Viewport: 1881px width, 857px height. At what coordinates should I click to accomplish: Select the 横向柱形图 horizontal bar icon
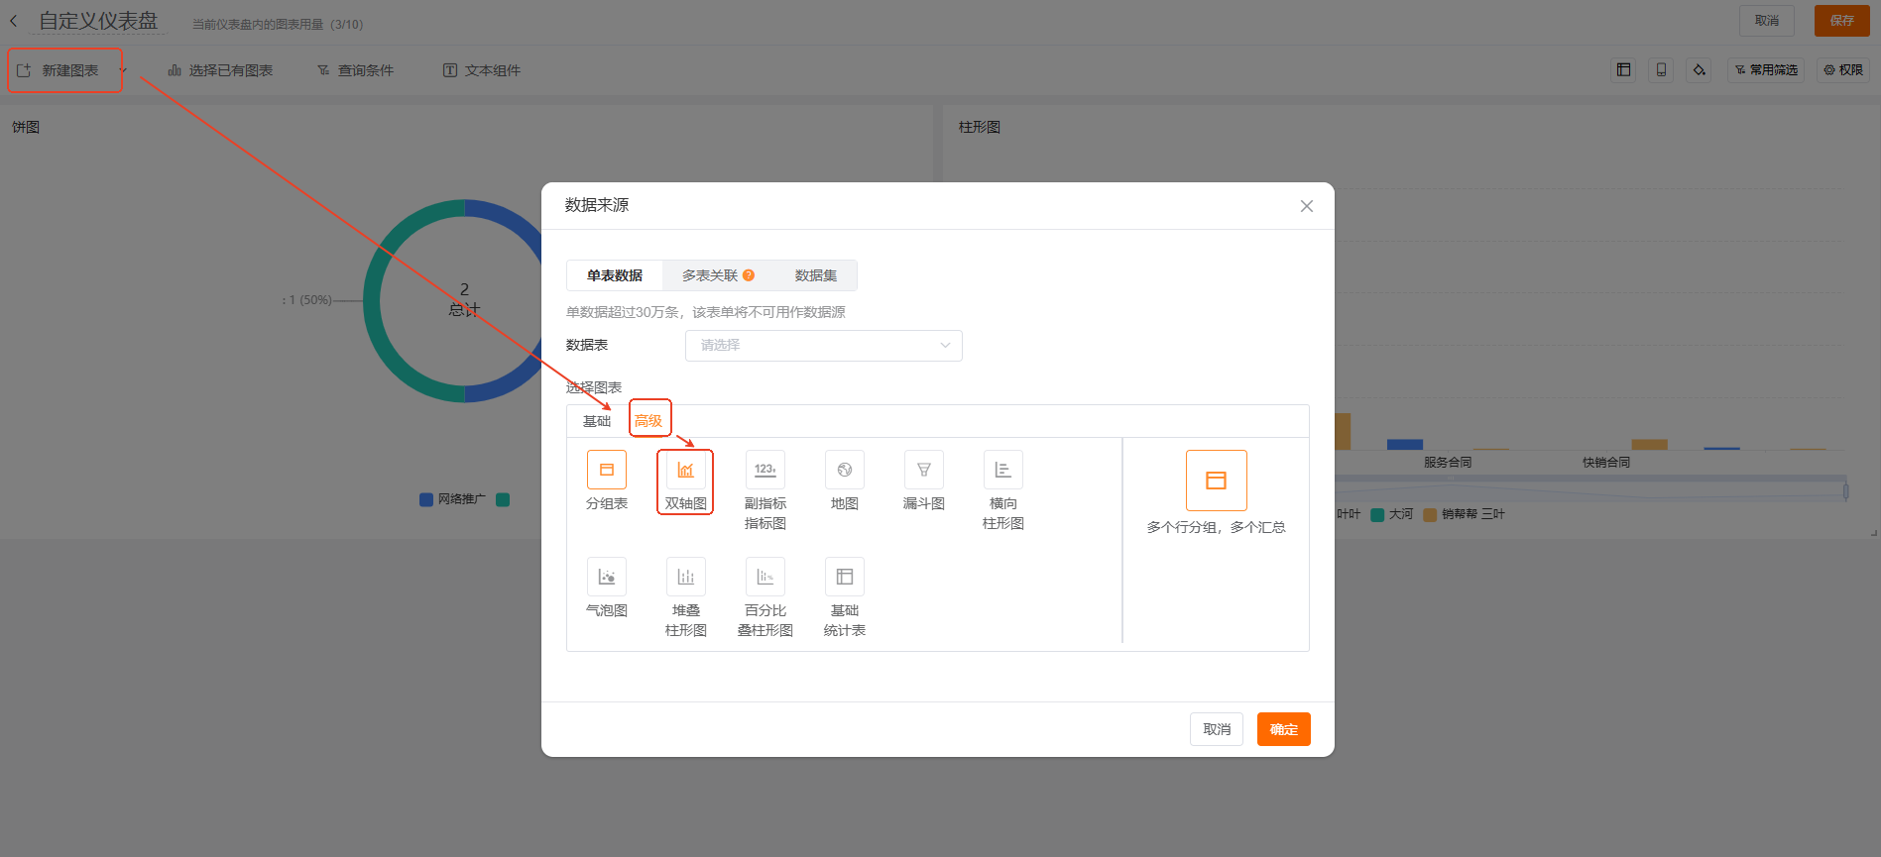[1002, 470]
